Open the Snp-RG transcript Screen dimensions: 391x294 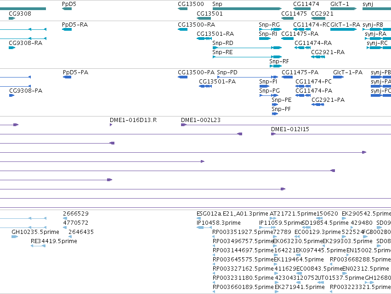270,29
